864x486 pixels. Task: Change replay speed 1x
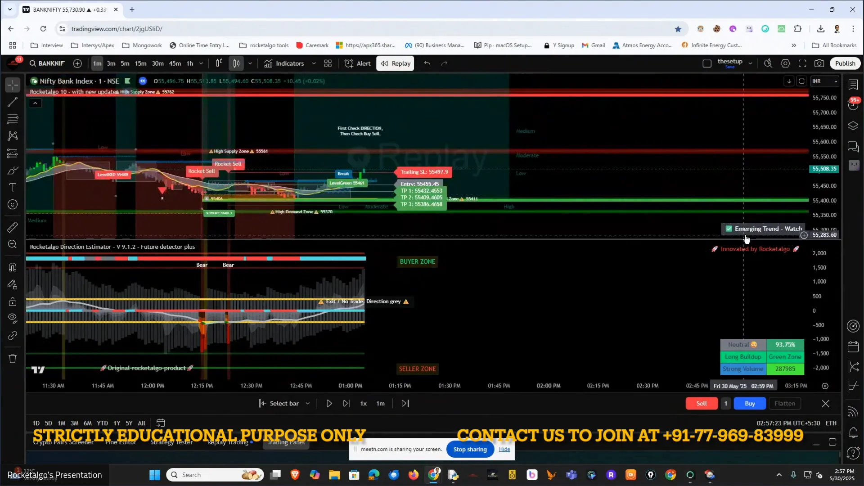tap(363, 404)
